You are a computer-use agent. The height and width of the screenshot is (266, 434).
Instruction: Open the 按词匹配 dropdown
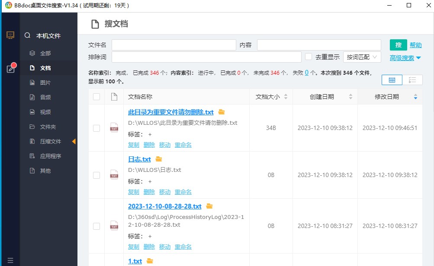362,57
